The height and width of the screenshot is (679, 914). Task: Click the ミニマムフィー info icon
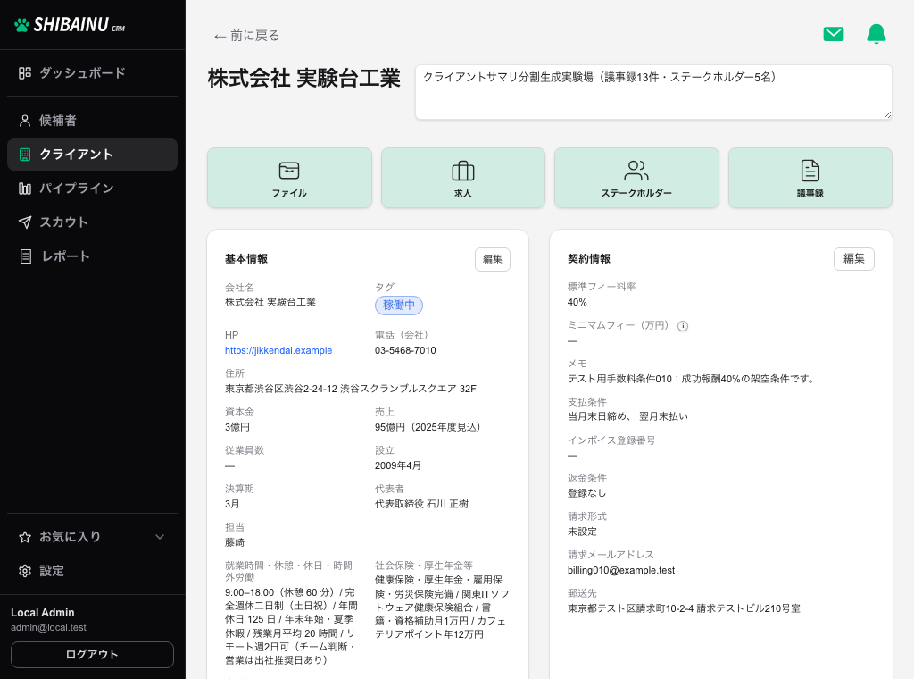point(683,326)
